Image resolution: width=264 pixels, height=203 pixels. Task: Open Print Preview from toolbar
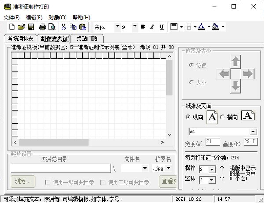(x=52, y=27)
